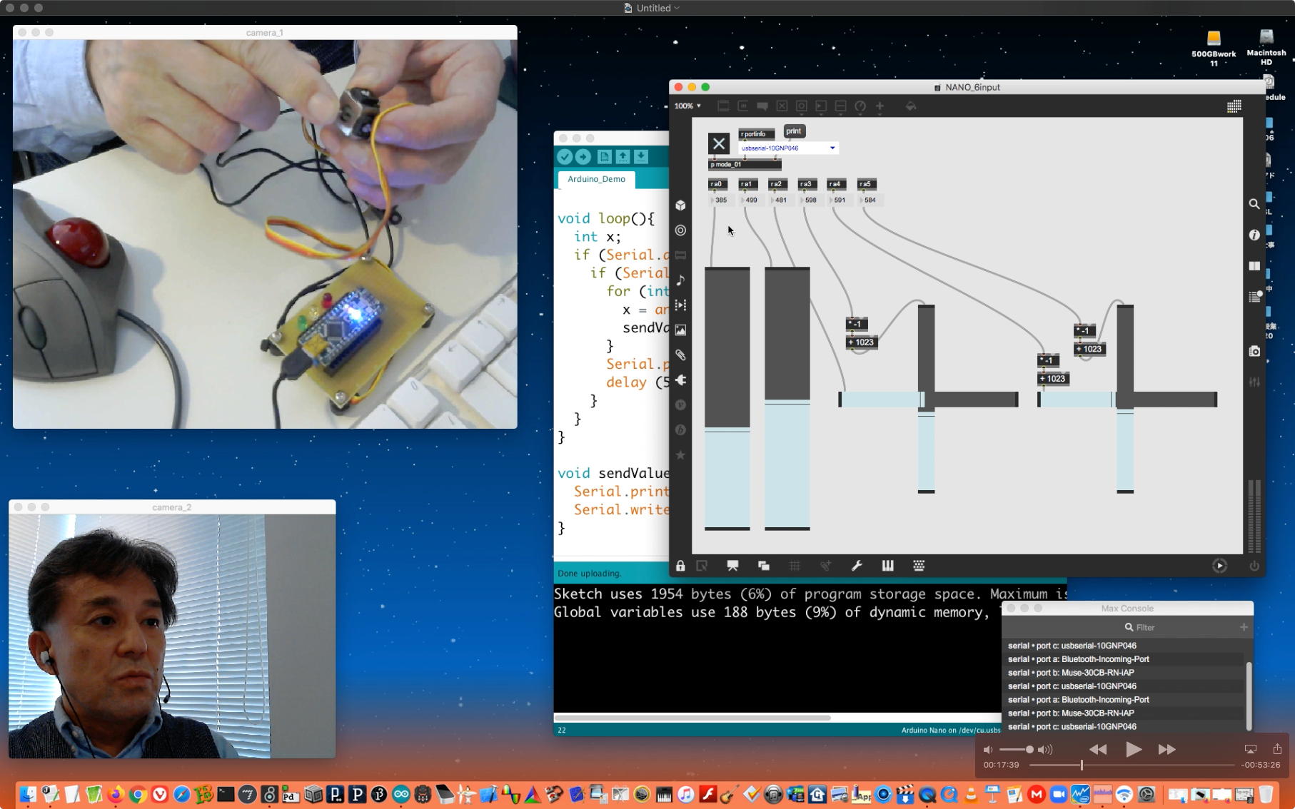1295x809 pixels.
Task: Toggle the audio power button in the Max toolbar
Action: coord(1254,566)
